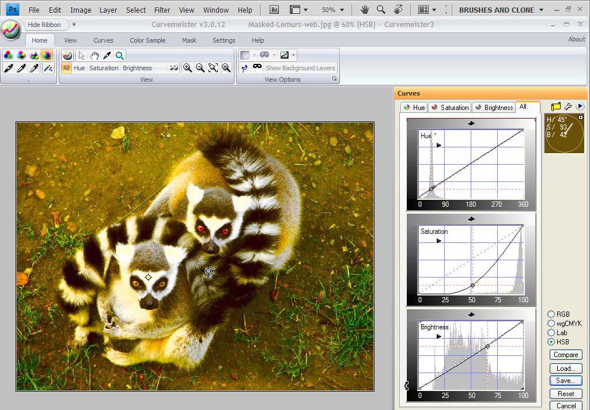Select the RGB radio button

click(551, 314)
